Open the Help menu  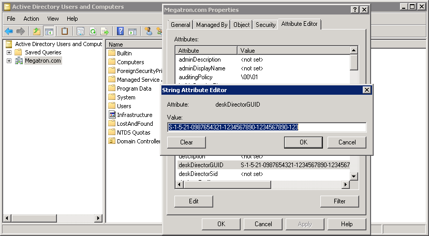72,19
